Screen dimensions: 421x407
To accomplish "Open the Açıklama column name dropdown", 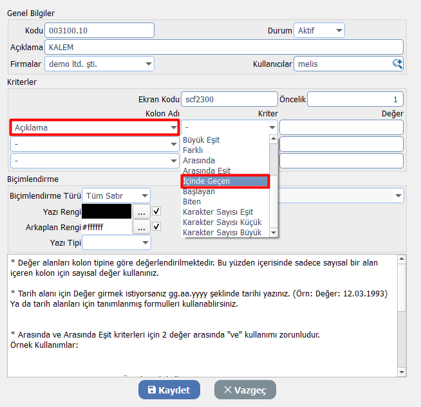I will pos(95,127).
